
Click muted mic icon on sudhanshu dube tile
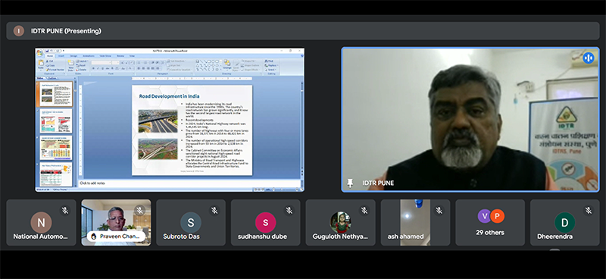289,210
